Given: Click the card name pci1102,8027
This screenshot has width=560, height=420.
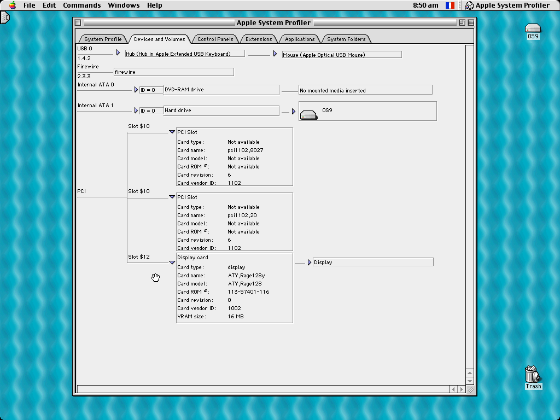Looking at the screenshot, I should pos(246,150).
